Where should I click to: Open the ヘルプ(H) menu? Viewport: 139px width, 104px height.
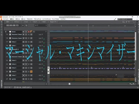(63, 19)
